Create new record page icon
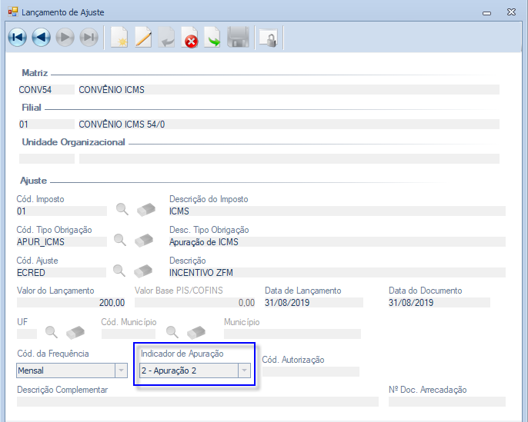Image resolution: width=528 pixels, height=422 pixels. tap(119, 37)
